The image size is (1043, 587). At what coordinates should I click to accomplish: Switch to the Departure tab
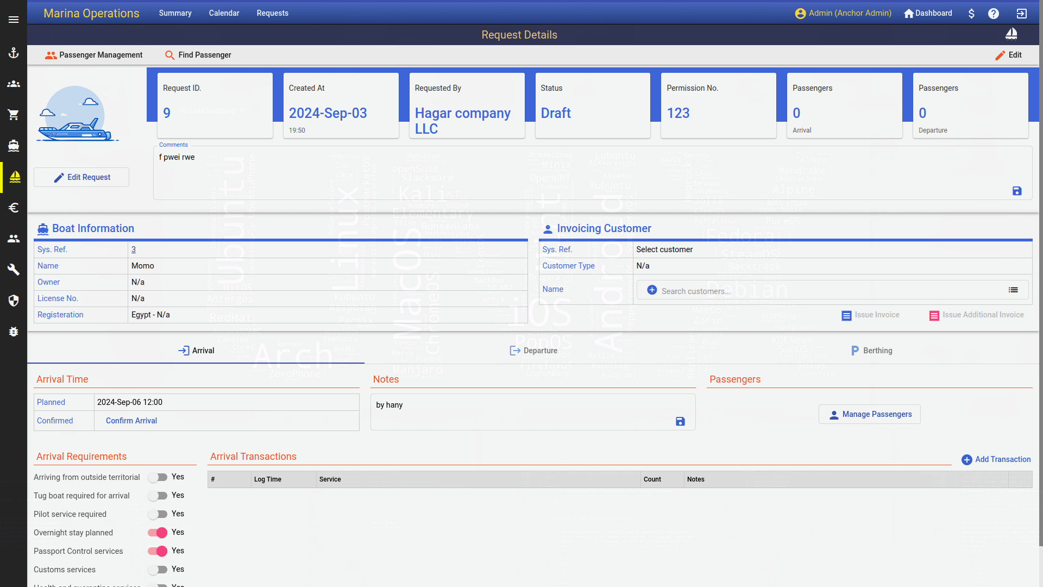(533, 351)
